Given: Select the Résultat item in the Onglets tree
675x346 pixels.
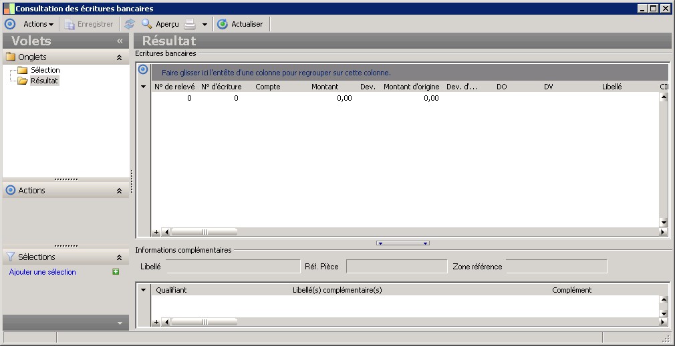Looking at the screenshot, I should [x=44, y=81].
